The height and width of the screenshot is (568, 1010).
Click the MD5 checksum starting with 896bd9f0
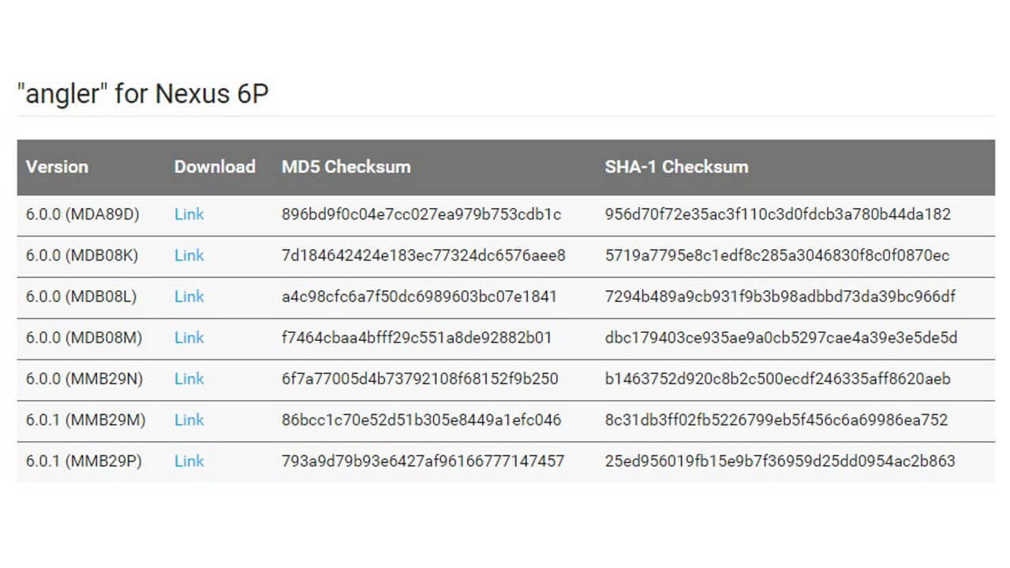(x=421, y=215)
